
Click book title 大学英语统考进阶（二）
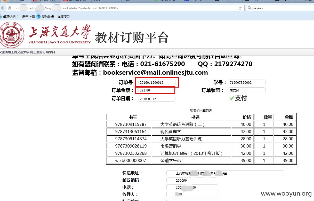point(182,124)
